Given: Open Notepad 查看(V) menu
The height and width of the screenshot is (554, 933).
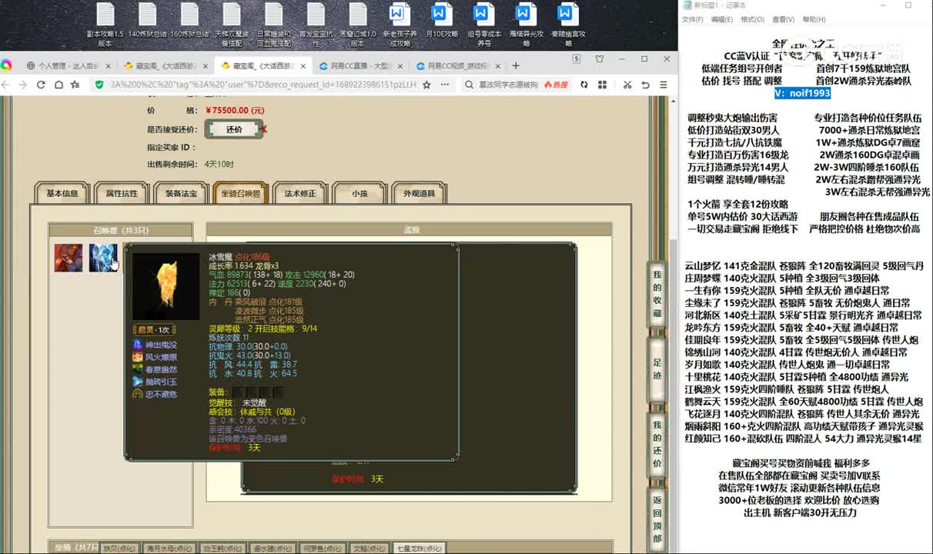Looking at the screenshot, I should 783,19.
